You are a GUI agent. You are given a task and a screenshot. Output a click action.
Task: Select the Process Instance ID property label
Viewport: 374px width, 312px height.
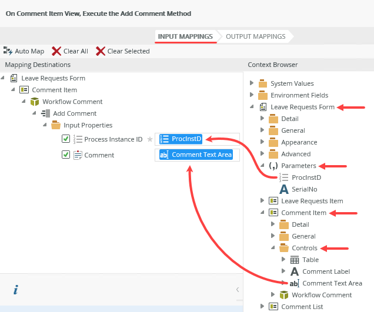(x=113, y=139)
